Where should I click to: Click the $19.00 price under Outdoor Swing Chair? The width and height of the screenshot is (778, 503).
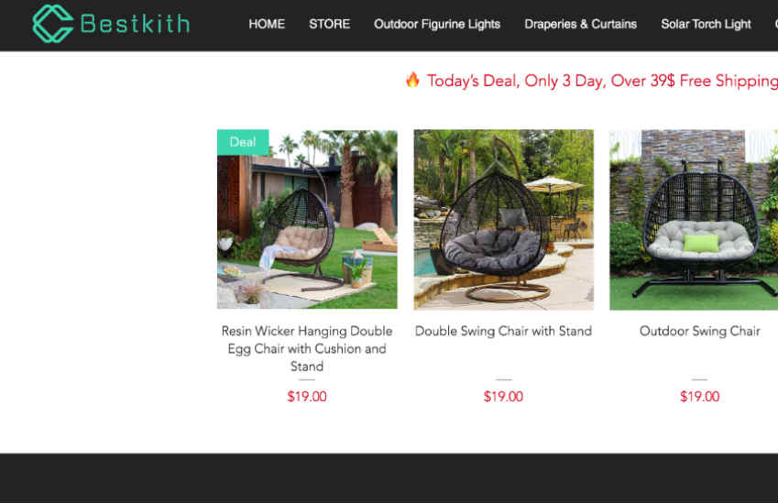[699, 397]
